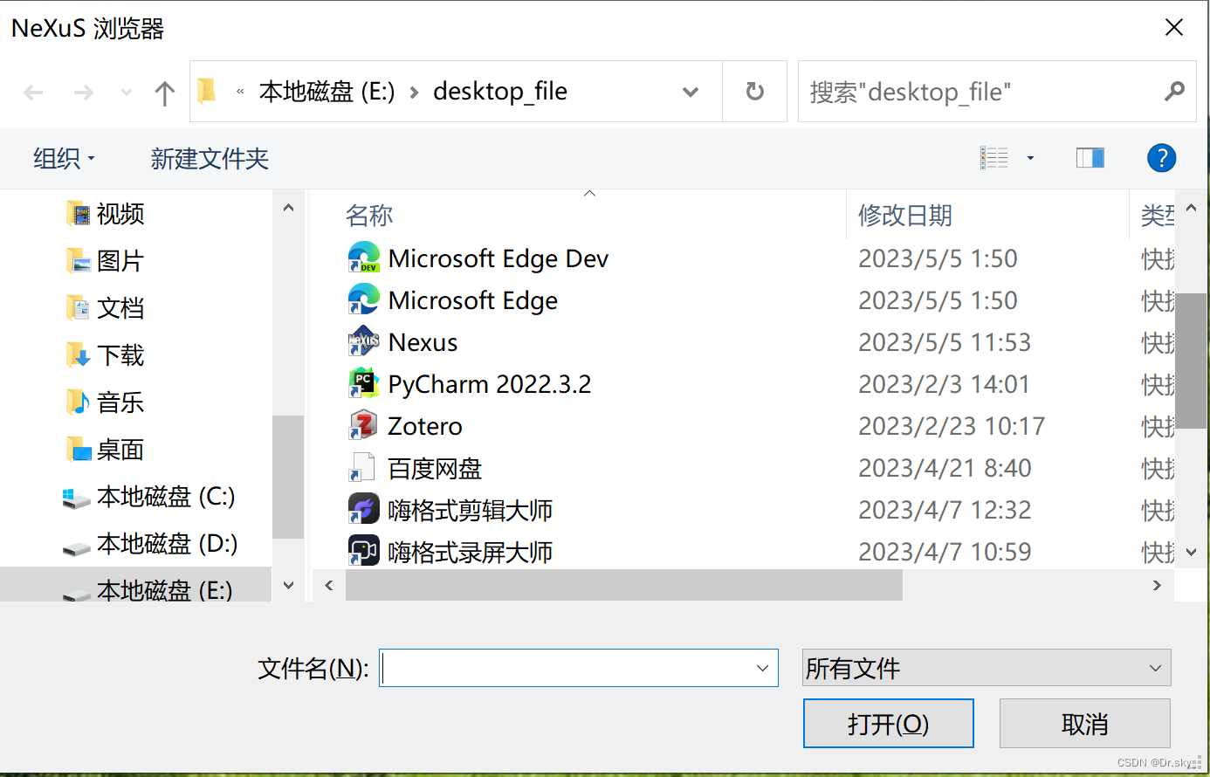Click date 2023/4/7 10:59 of 嗨格式录屏大师
Viewport: 1210px width, 777px height.
pyautogui.click(x=945, y=552)
